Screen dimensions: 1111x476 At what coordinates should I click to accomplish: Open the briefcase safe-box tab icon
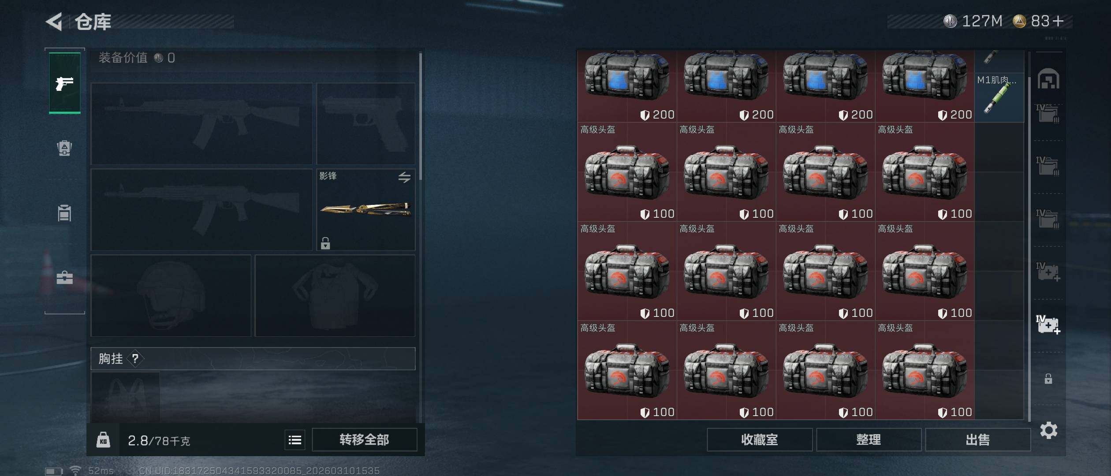pyautogui.click(x=64, y=278)
